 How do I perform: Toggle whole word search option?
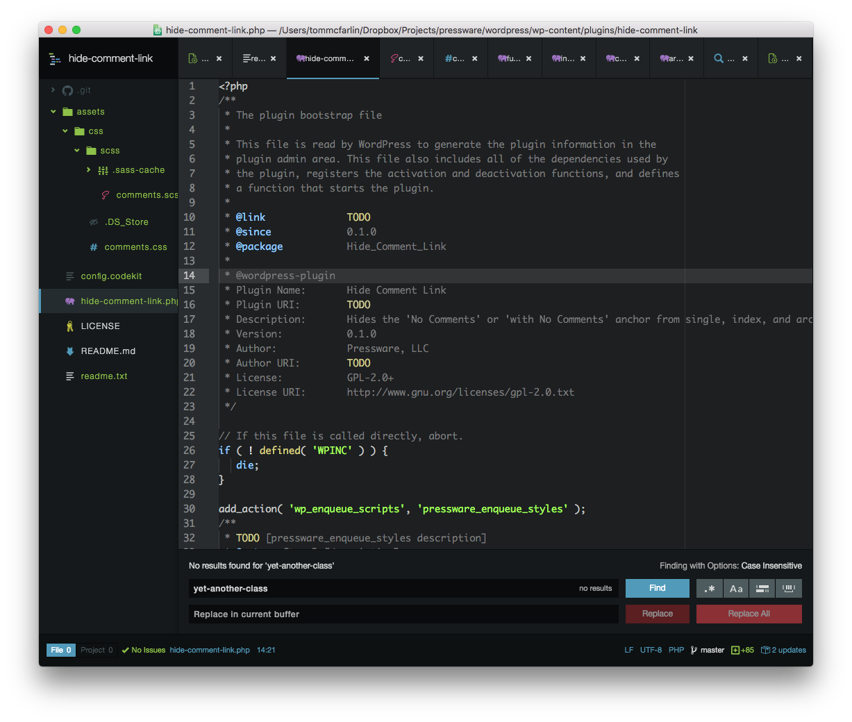click(789, 589)
